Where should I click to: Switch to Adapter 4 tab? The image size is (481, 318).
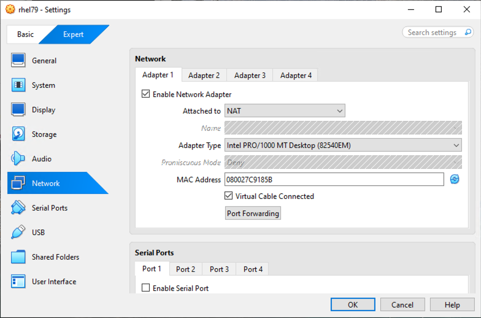(296, 75)
